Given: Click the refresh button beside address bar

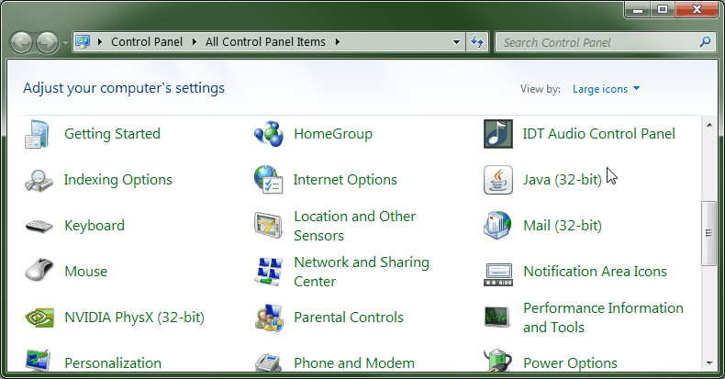Looking at the screenshot, I should click(x=477, y=42).
